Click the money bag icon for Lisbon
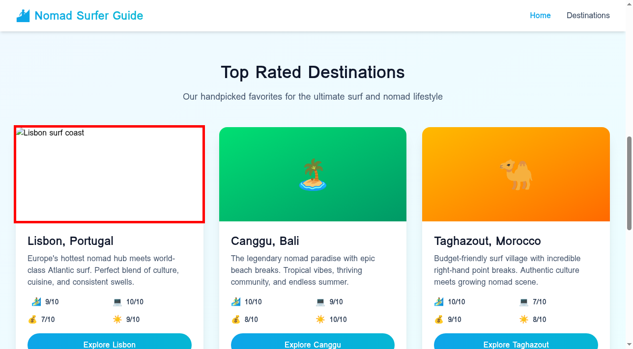 tap(32, 320)
